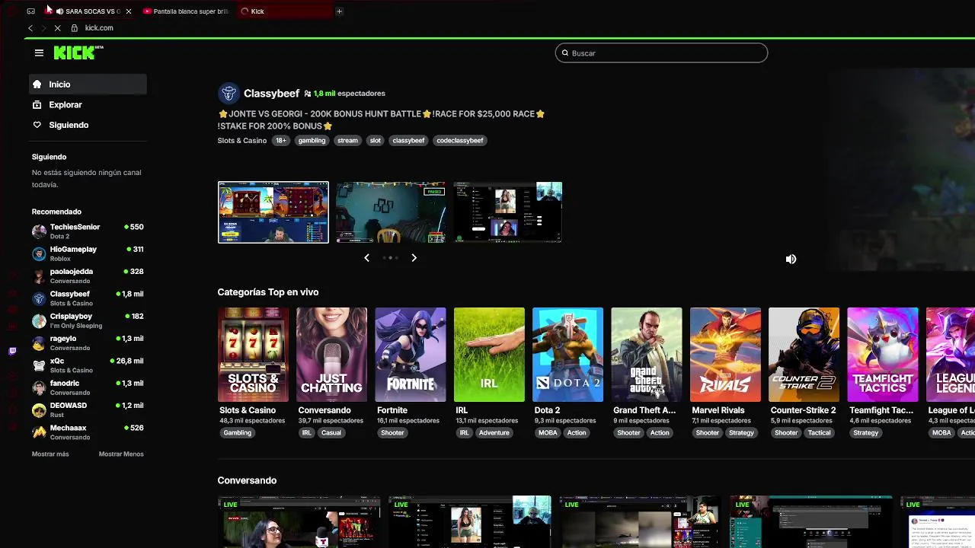The width and height of the screenshot is (975, 548).
Task: Select Casual tag under Conversando
Action: coord(331,433)
